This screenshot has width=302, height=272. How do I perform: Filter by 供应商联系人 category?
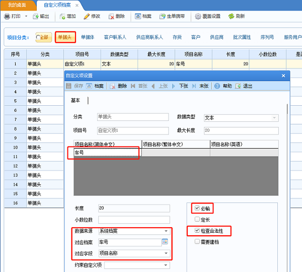point(149,37)
